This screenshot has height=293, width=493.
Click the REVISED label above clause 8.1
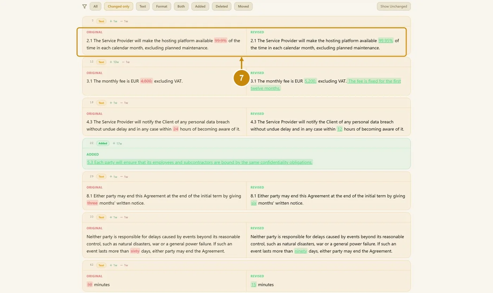(x=257, y=187)
